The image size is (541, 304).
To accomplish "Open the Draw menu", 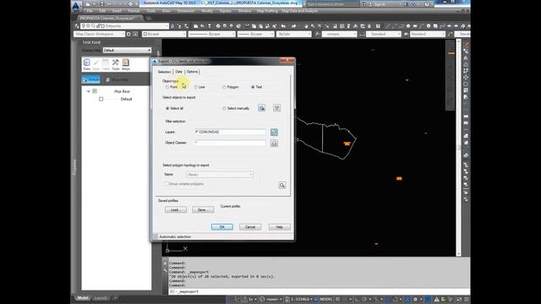I will tap(167, 11).
